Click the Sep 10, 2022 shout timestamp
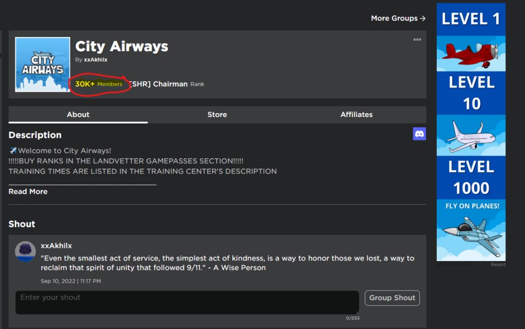Image resolution: width=525 pixels, height=329 pixels. [x=71, y=281]
